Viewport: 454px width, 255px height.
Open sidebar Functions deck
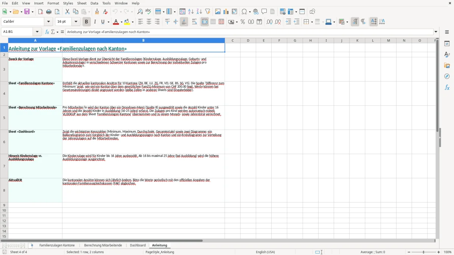pos(447,88)
